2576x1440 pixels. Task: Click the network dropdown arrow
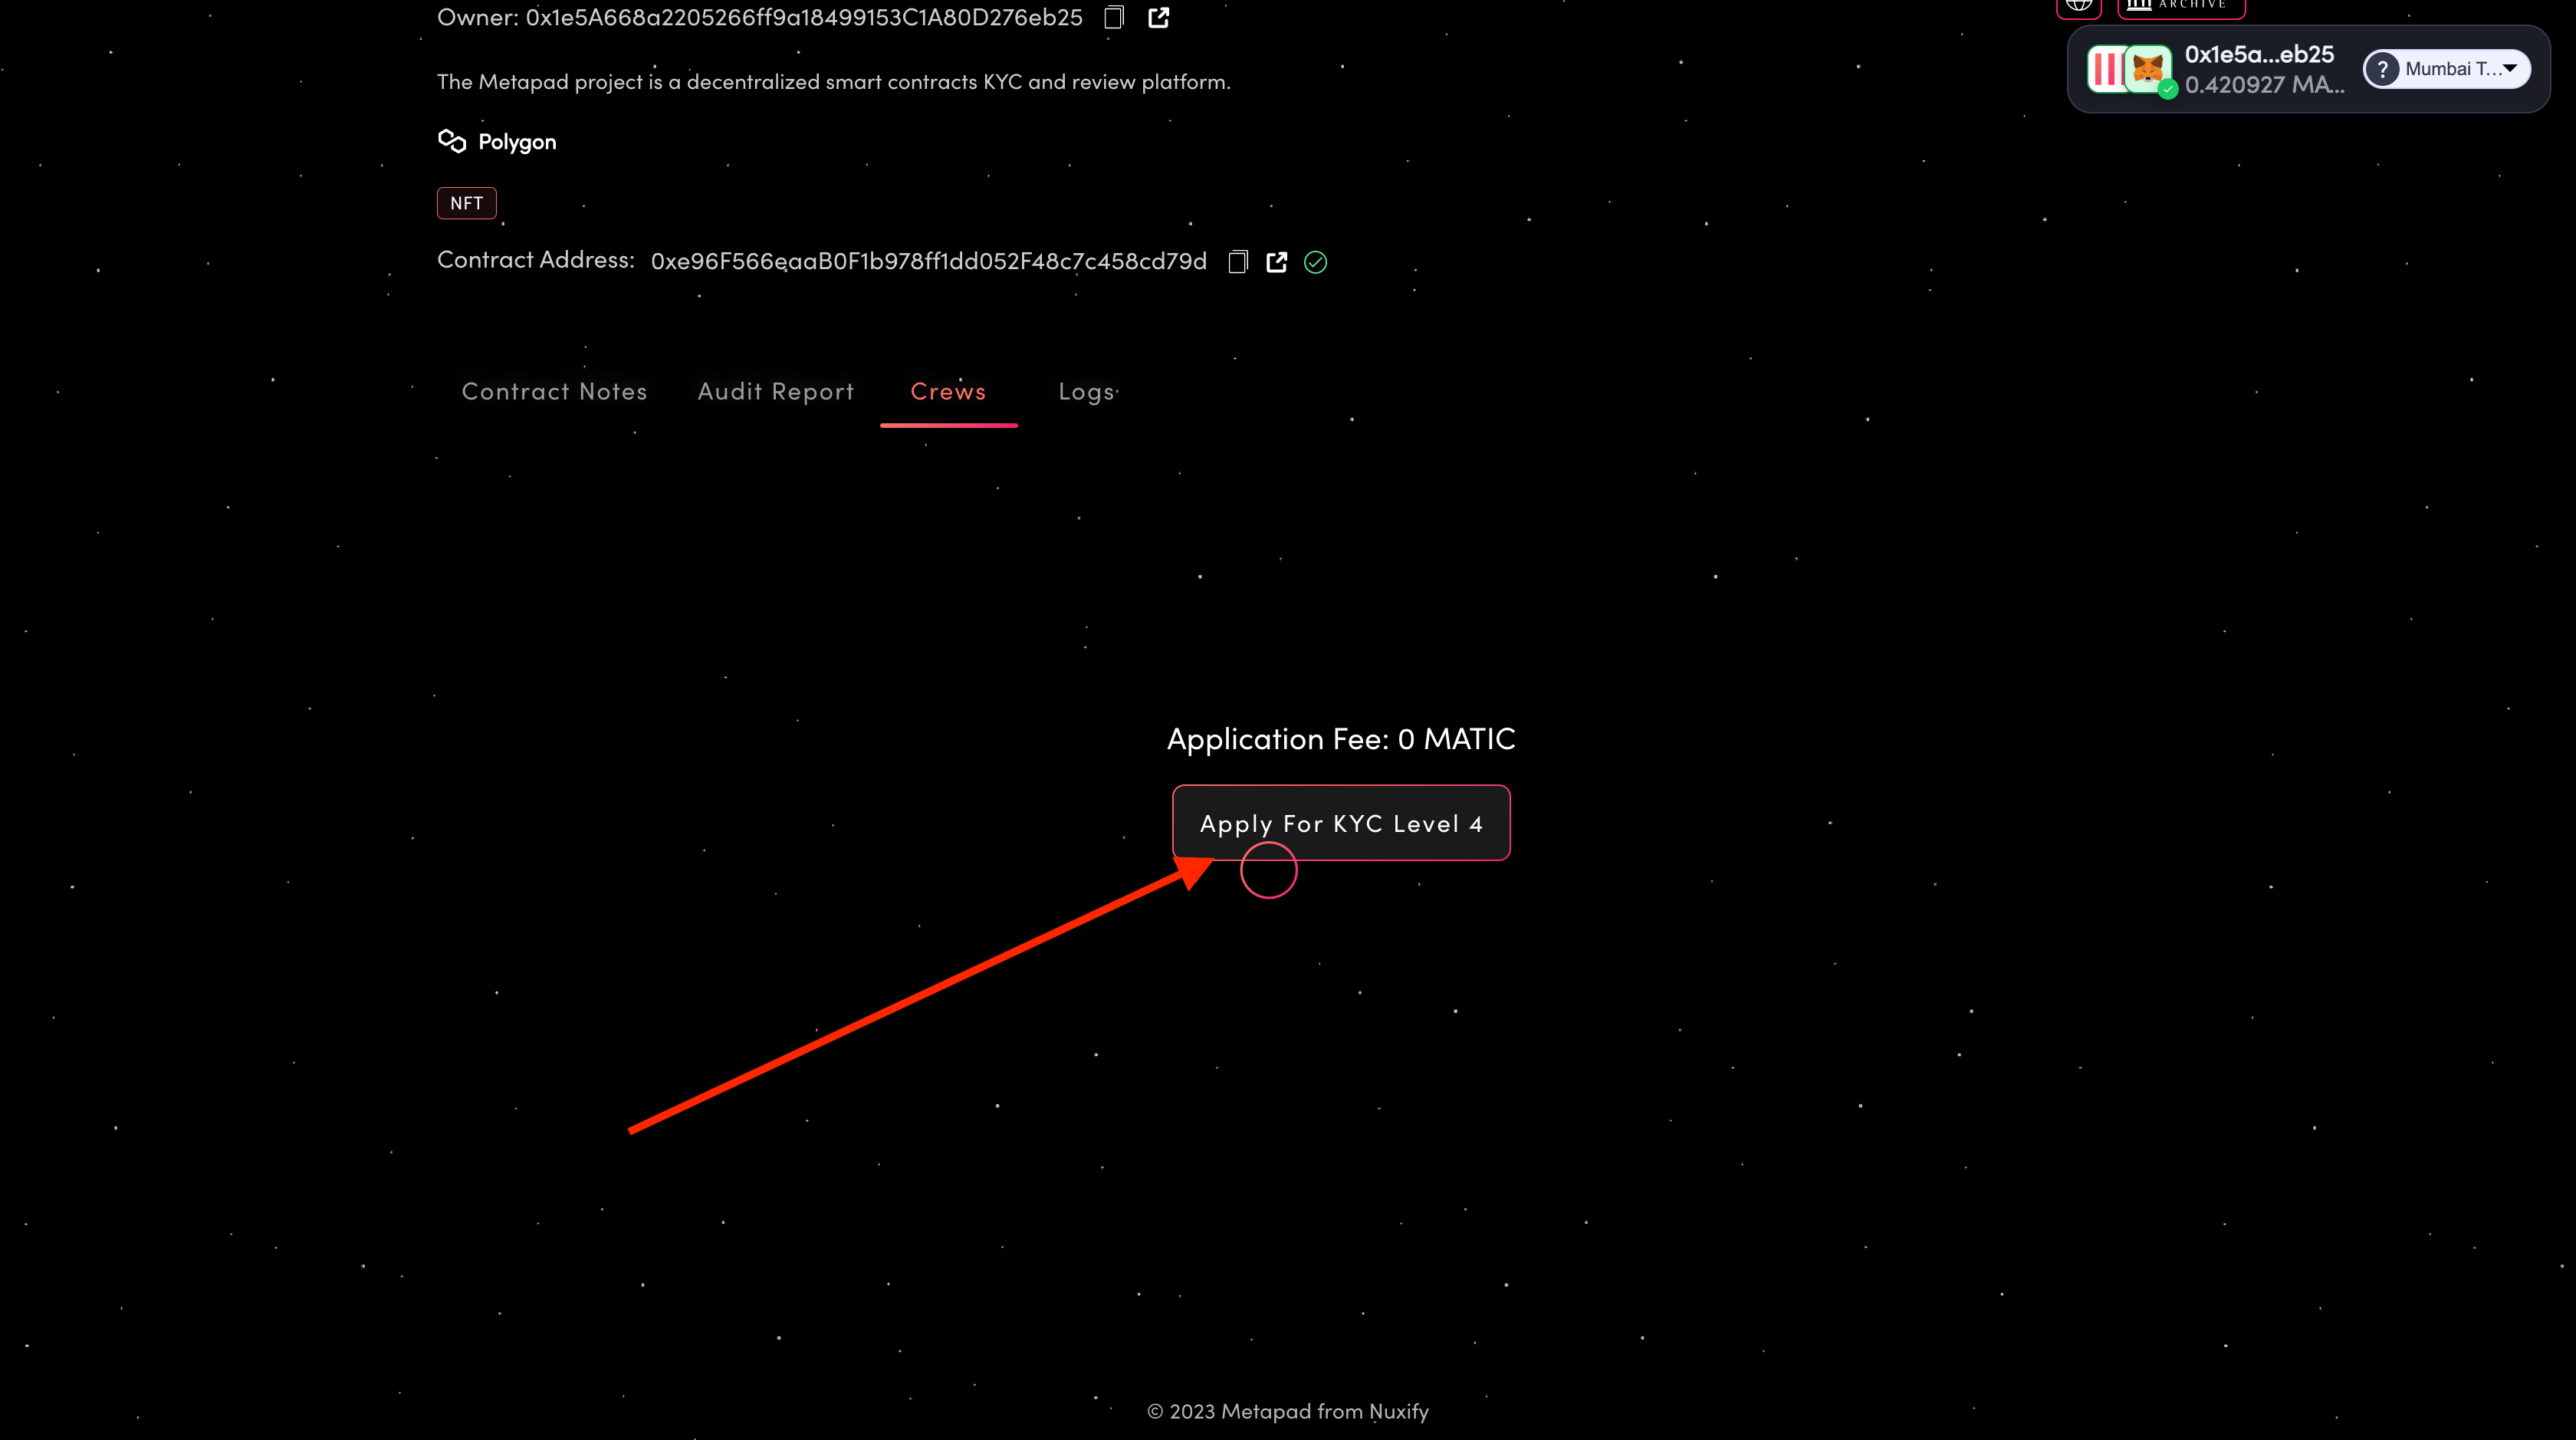click(x=2510, y=68)
